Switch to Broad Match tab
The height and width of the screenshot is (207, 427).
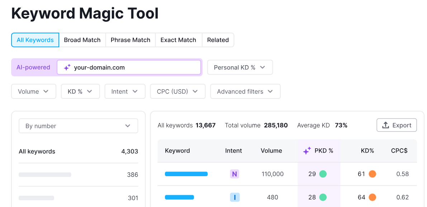[82, 40]
